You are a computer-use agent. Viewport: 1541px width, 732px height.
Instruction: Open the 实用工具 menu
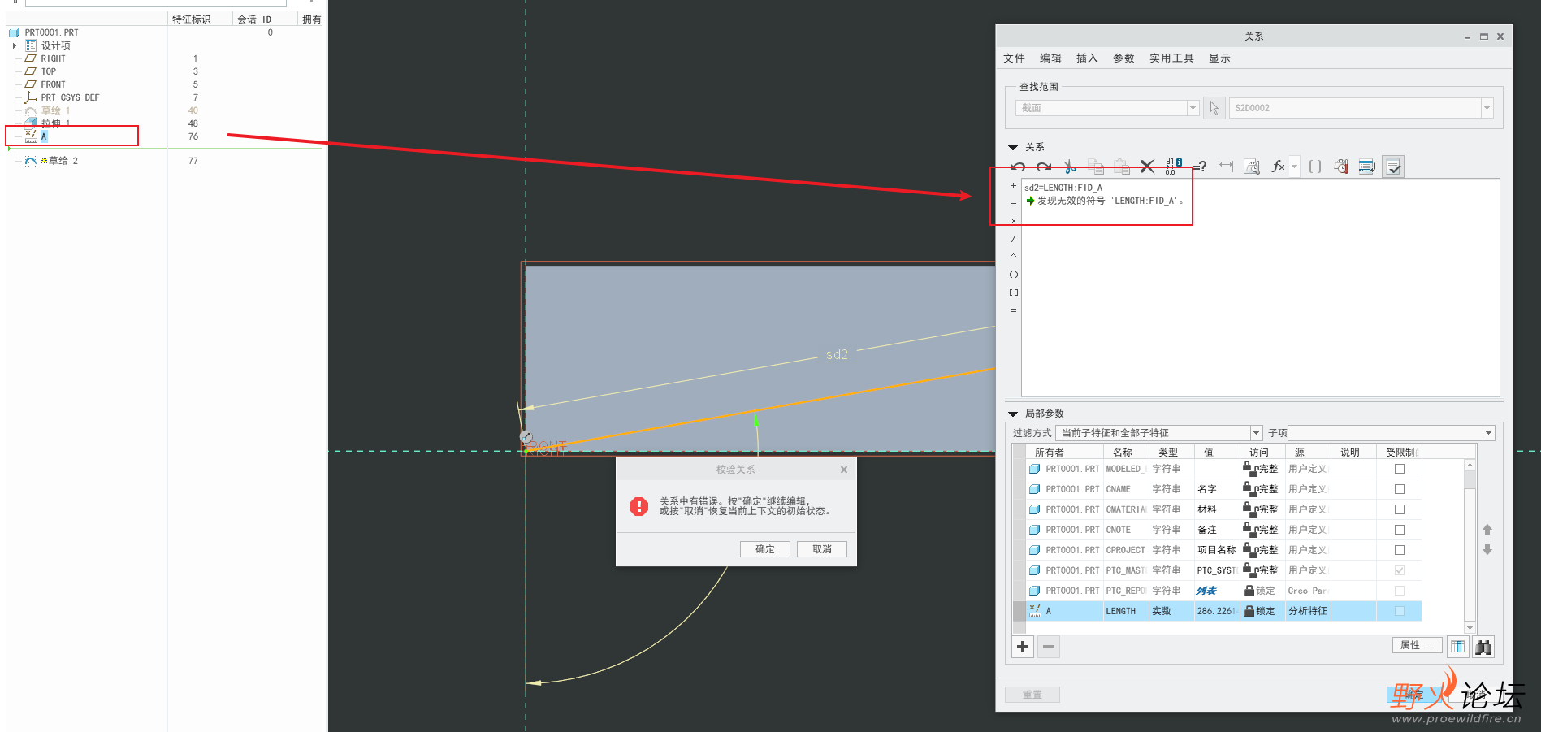1171,58
